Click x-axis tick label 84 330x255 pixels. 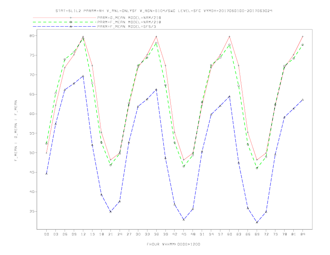point(303,234)
